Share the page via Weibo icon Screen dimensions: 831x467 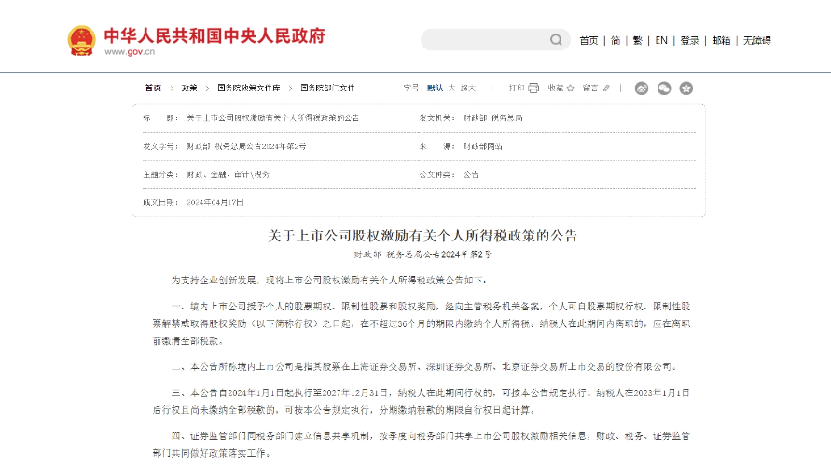click(642, 89)
